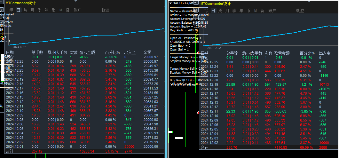Click the 余额 column header in left table
339x158 pixels.
point(147,52)
